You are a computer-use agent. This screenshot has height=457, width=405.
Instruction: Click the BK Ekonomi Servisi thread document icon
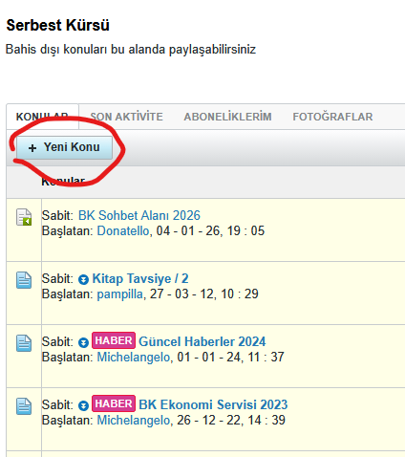[x=24, y=406]
